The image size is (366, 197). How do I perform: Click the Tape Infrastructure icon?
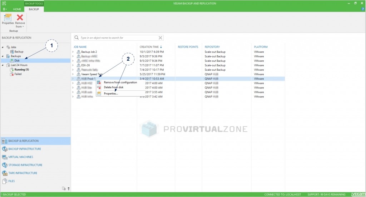point(5,173)
